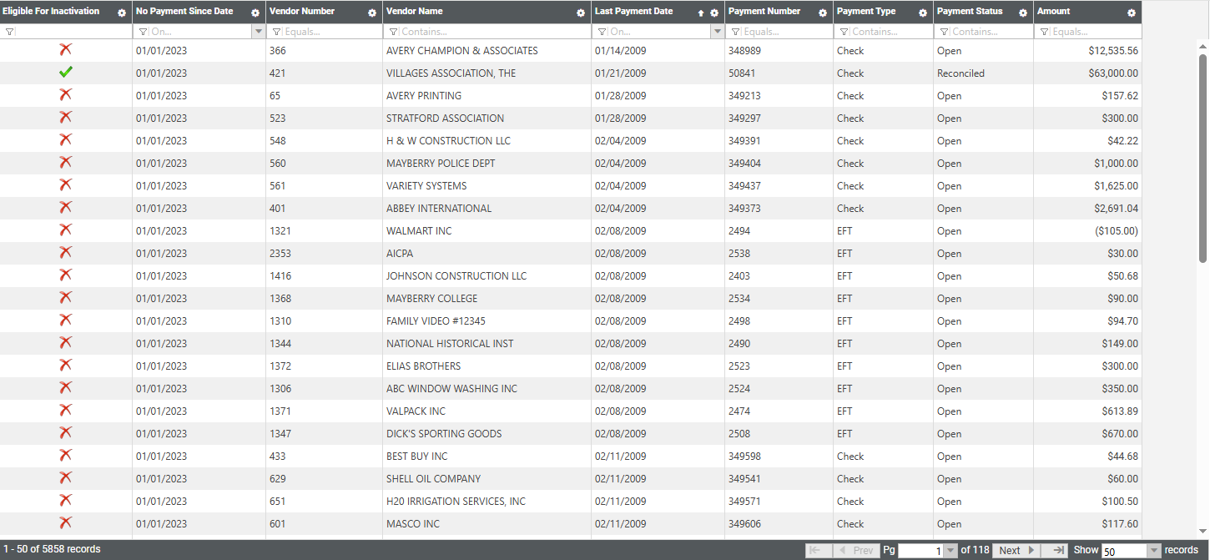Click red X icon in MASCO INC row

click(x=66, y=523)
